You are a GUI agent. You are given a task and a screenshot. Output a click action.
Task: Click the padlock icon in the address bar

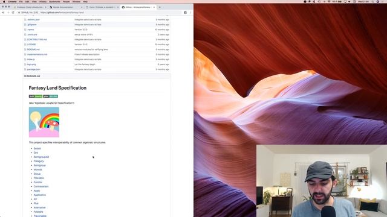click(x=19, y=13)
